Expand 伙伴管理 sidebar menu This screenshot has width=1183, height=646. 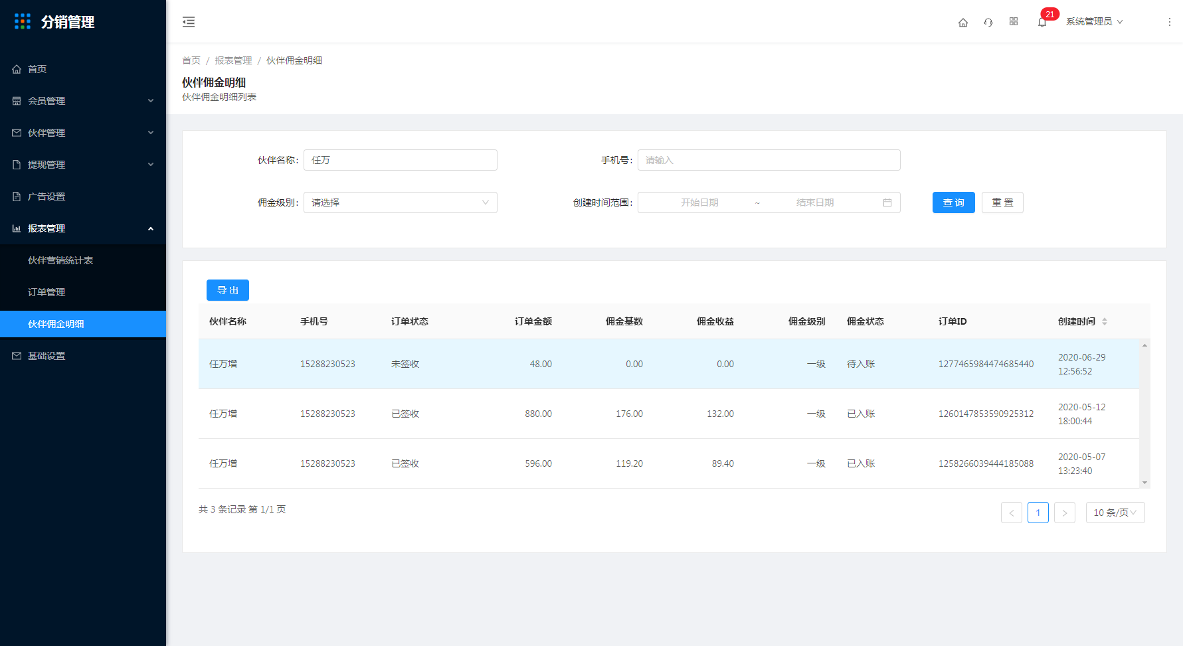pos(83,133)
